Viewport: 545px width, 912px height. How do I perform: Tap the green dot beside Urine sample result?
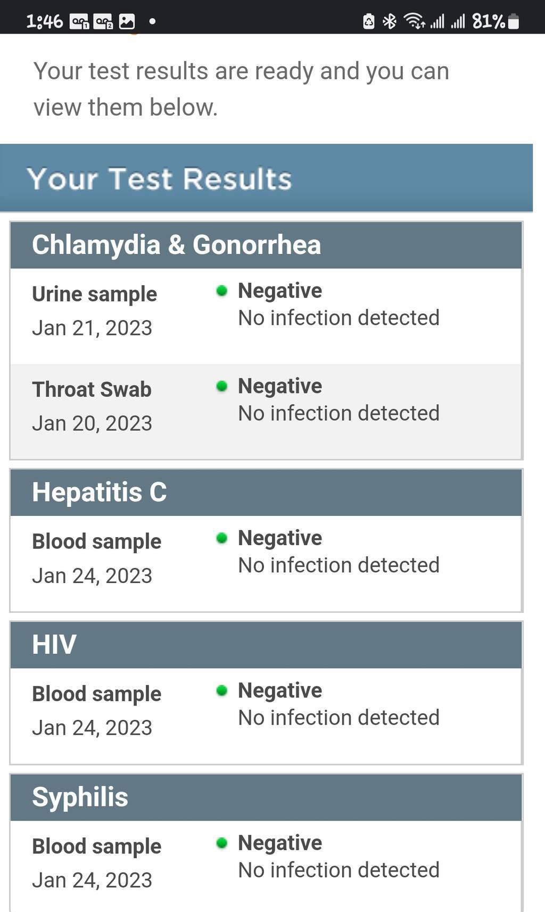222,291
